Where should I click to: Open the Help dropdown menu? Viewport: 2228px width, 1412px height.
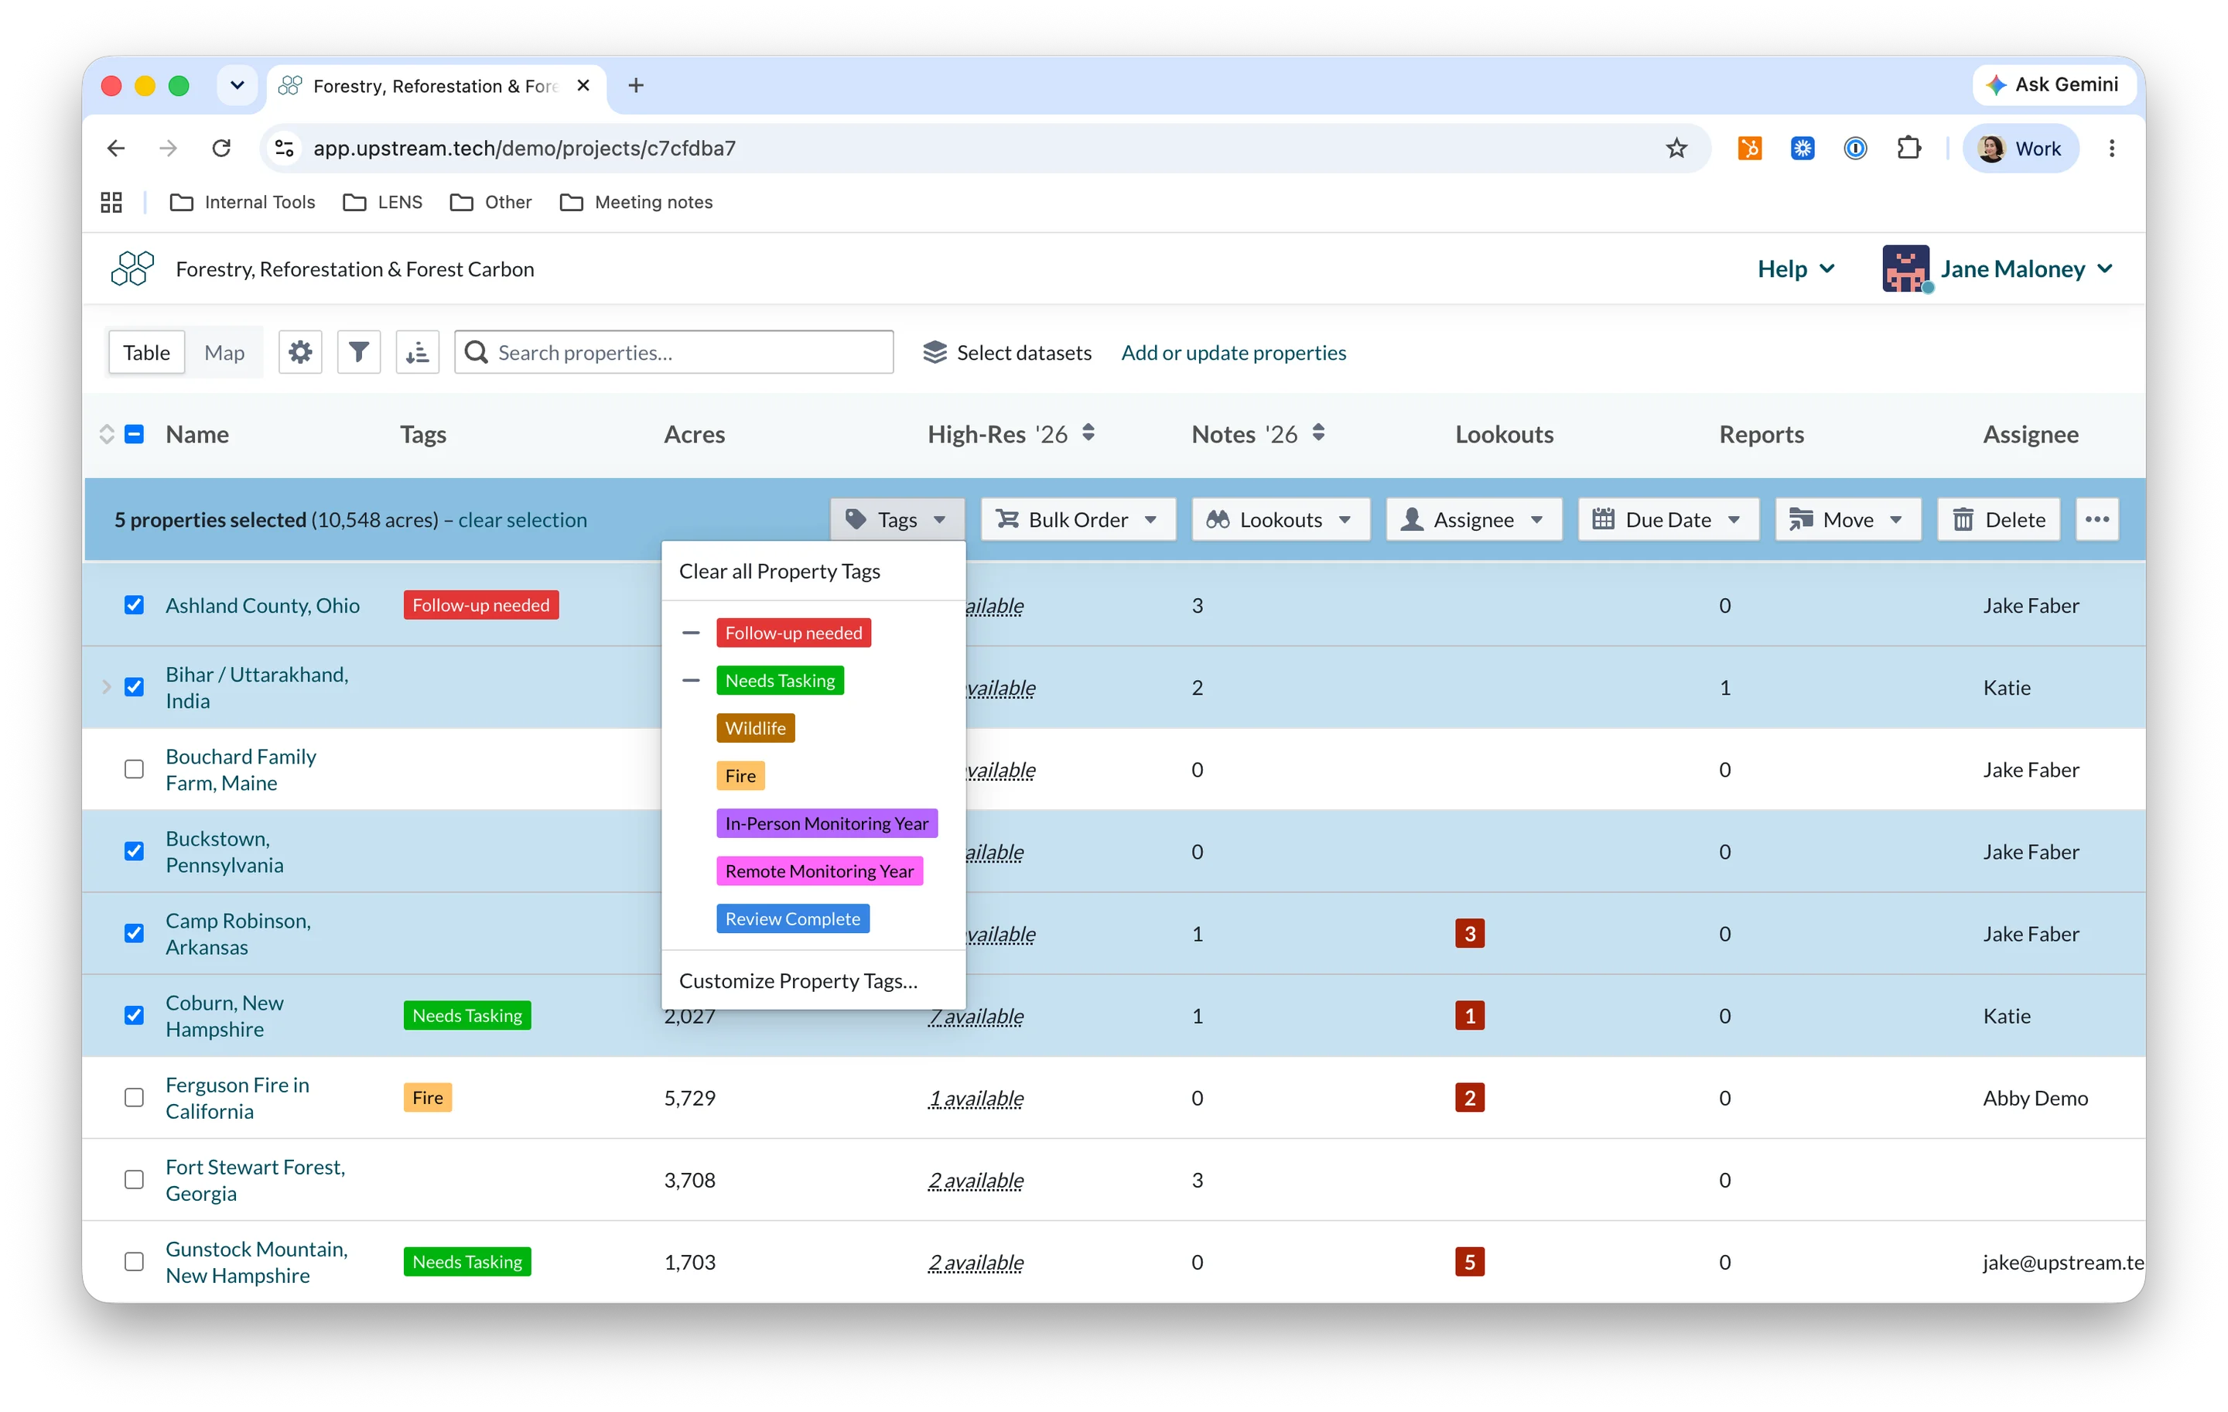tap(1796, 268)
